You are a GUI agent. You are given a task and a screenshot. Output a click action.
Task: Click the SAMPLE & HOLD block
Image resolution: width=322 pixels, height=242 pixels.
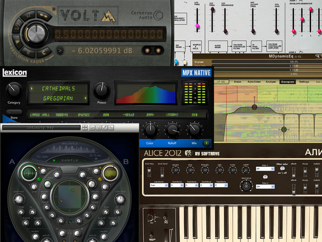(196, 46)
